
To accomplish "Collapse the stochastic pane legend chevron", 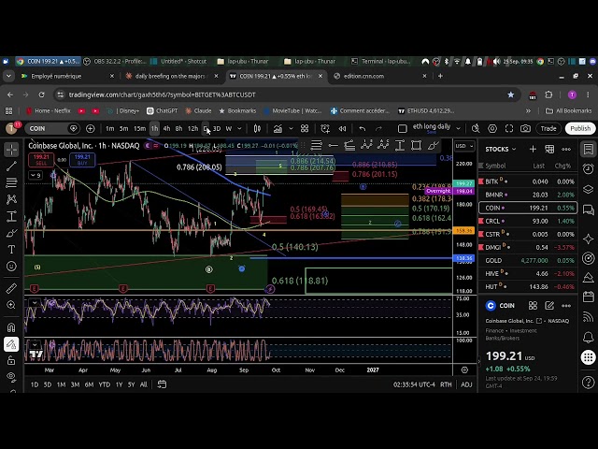I will tap(35, 344).
